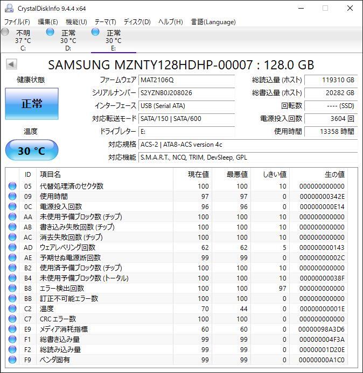Click the CrystalDiskInfo app icon in title bar
The width and height of the screenshot is (363, 373).
click(x=9, y=8)
